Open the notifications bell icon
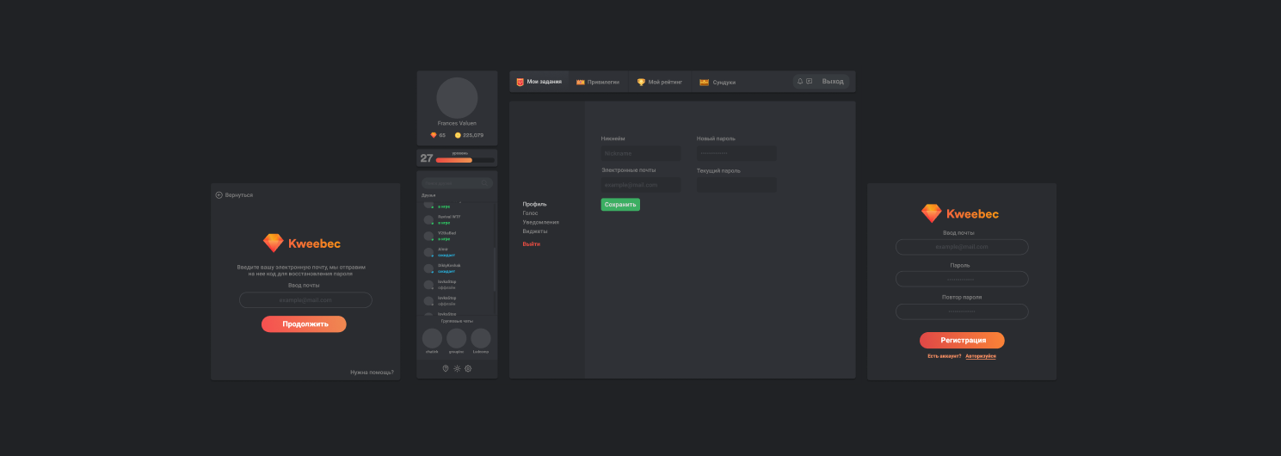The height and width of the screenshot is (456, 1281). (800, 82)
